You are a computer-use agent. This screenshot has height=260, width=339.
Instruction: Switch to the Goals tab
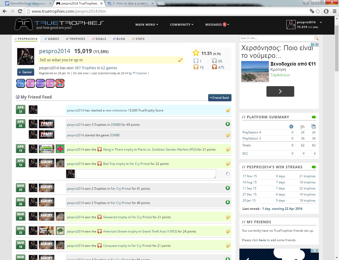point(99,39)
